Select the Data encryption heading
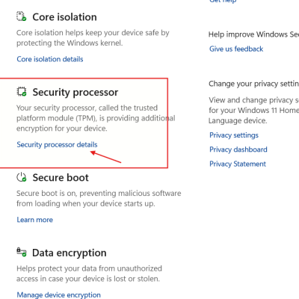 click(70, 253)
